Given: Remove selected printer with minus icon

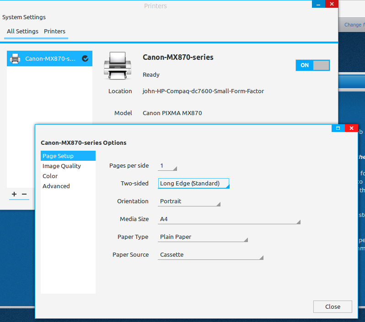Looking at the screenshot, I should click(25, 194).
